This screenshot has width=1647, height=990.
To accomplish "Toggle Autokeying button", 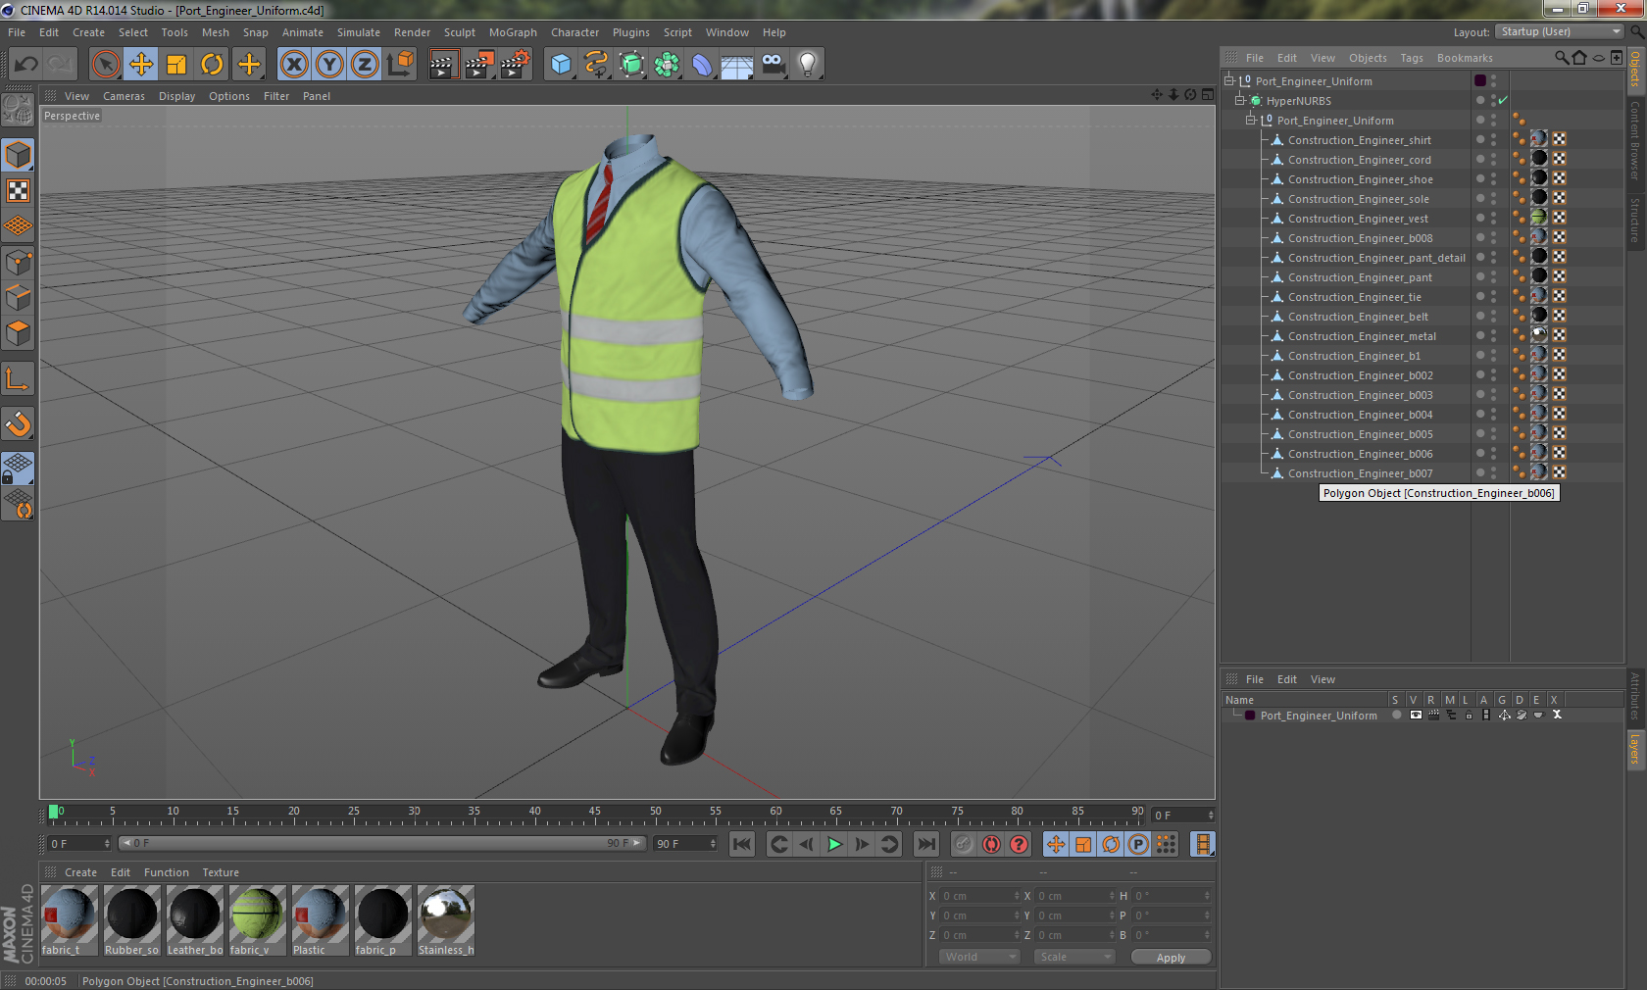I will [x=991, y=844].
